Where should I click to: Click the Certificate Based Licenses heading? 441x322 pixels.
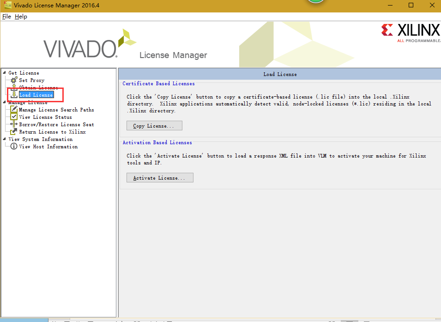coord(159,83)
